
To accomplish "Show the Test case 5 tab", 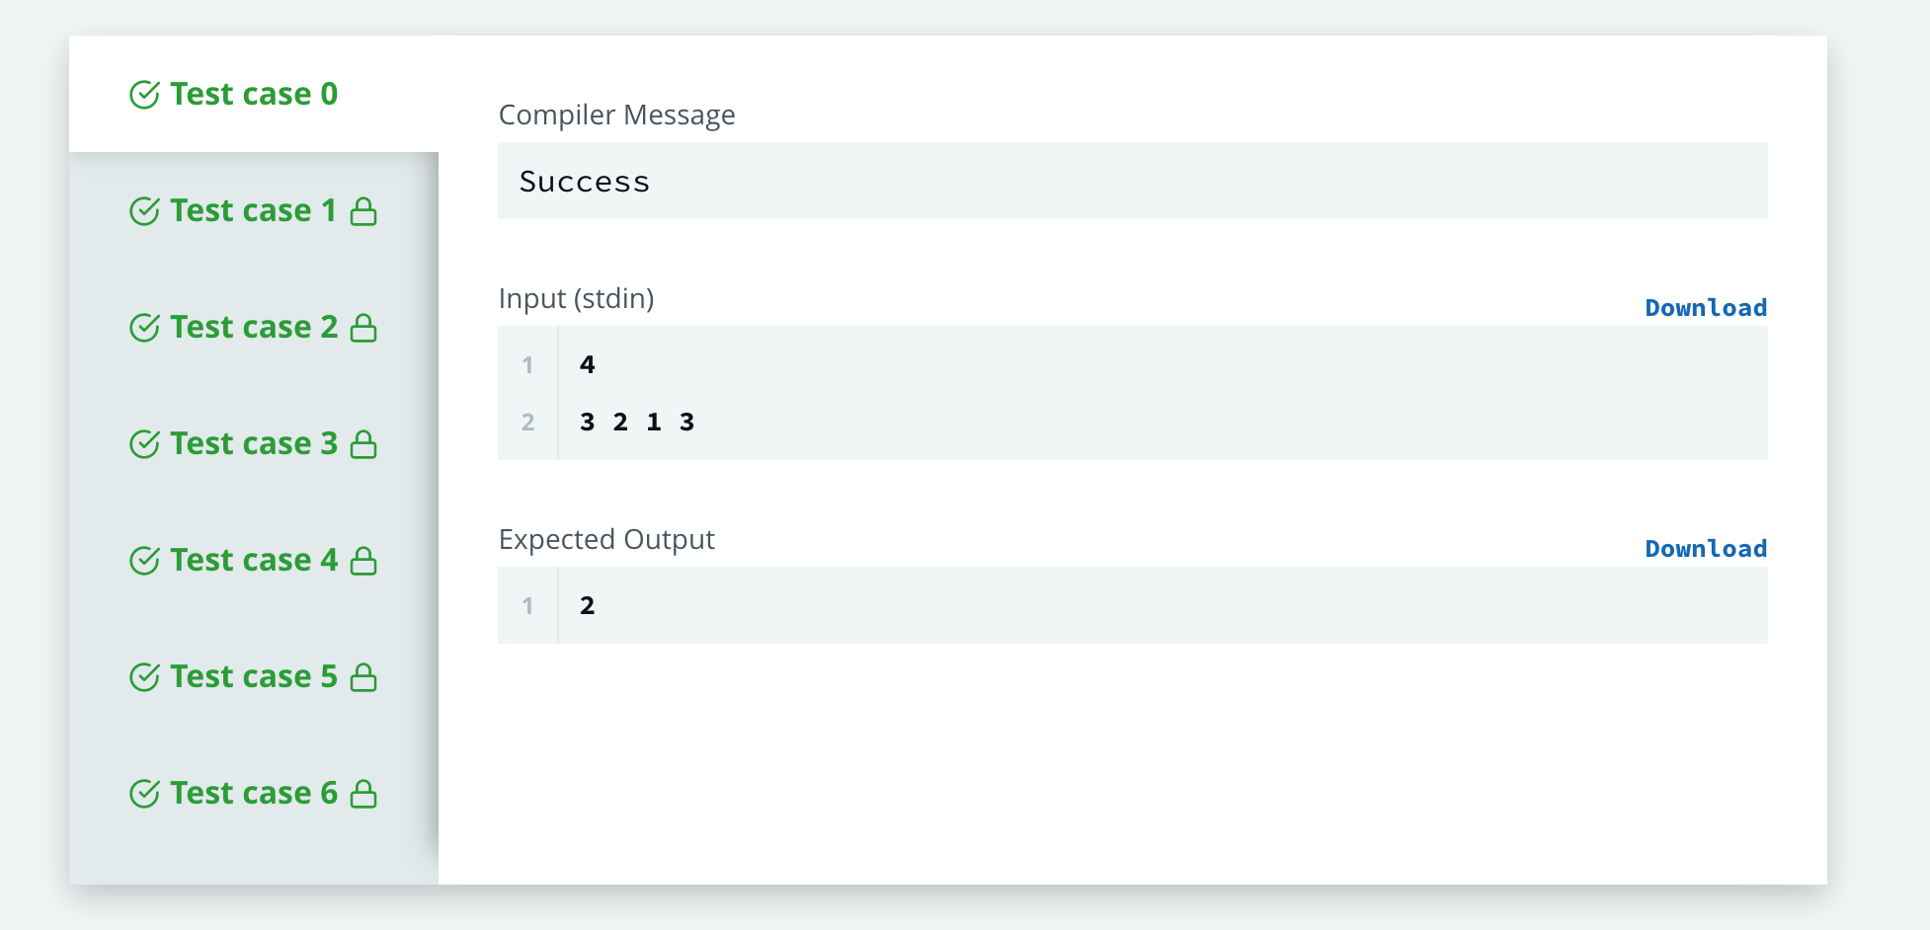I will tap(254, 676).
